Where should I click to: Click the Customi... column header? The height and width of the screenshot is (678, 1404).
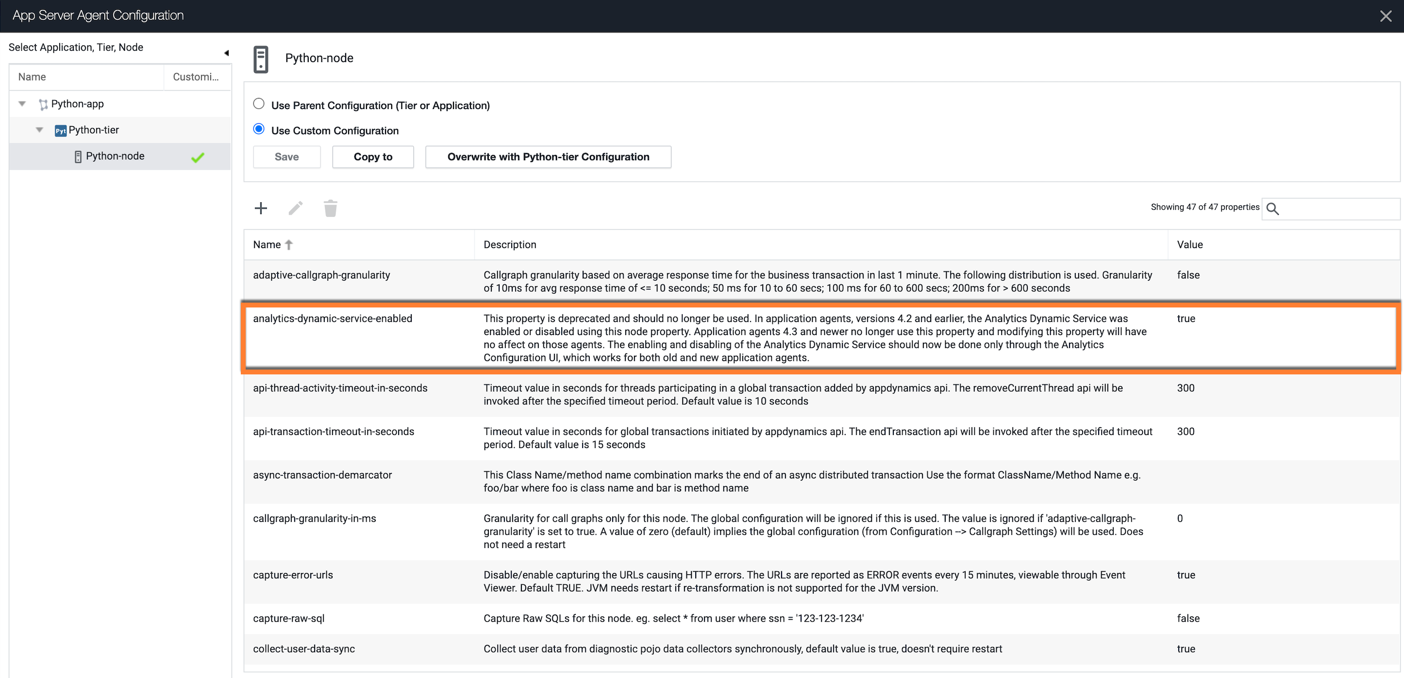pos(196,77)
